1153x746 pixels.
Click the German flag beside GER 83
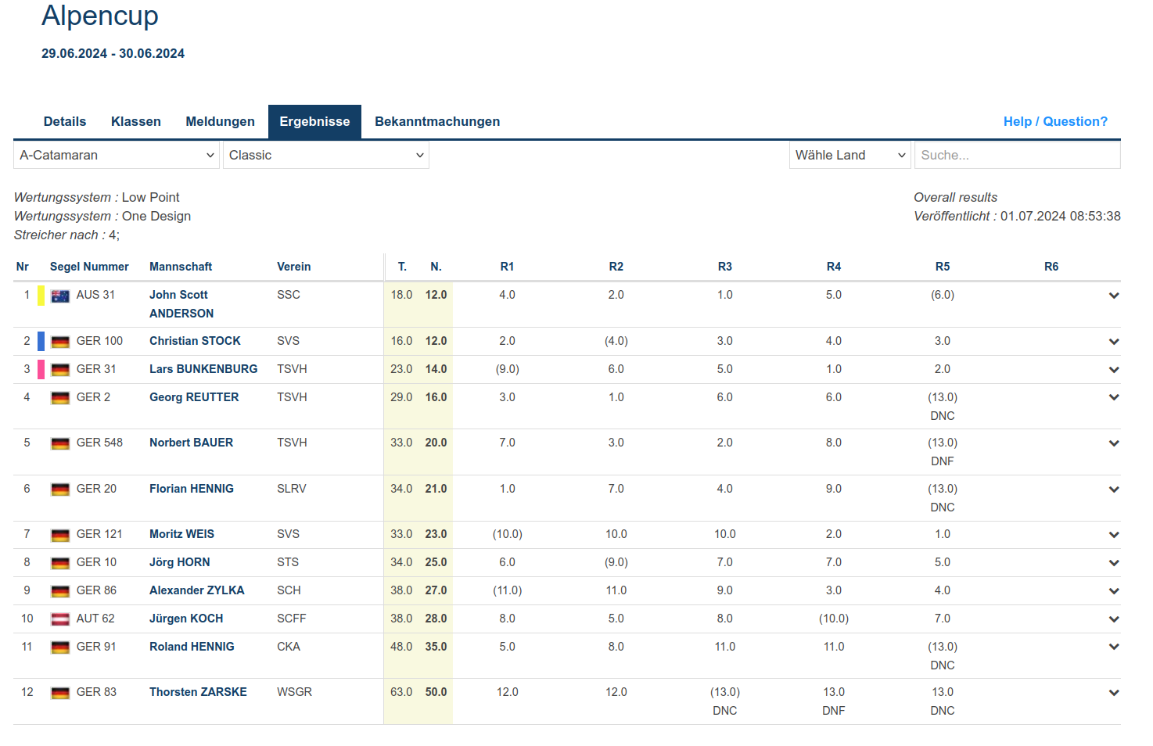tap(60, 693)
